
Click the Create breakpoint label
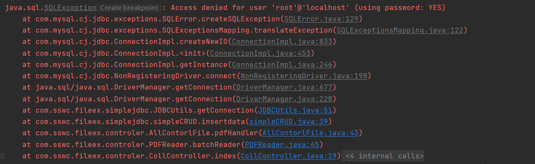coord(129,8)
